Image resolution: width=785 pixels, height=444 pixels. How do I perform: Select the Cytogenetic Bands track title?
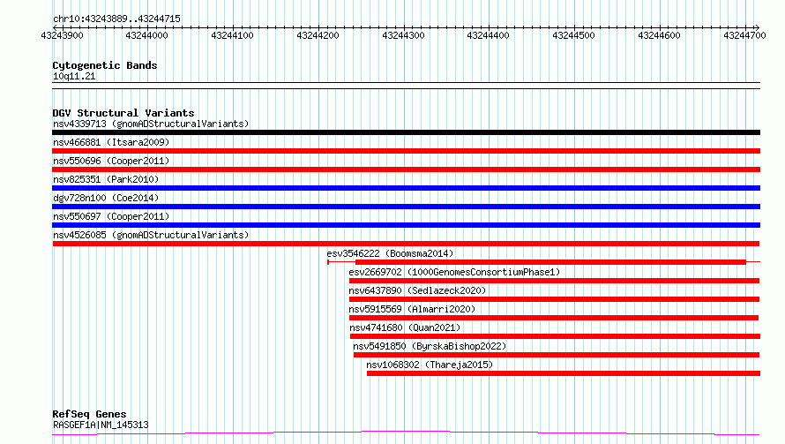(105, 65)
